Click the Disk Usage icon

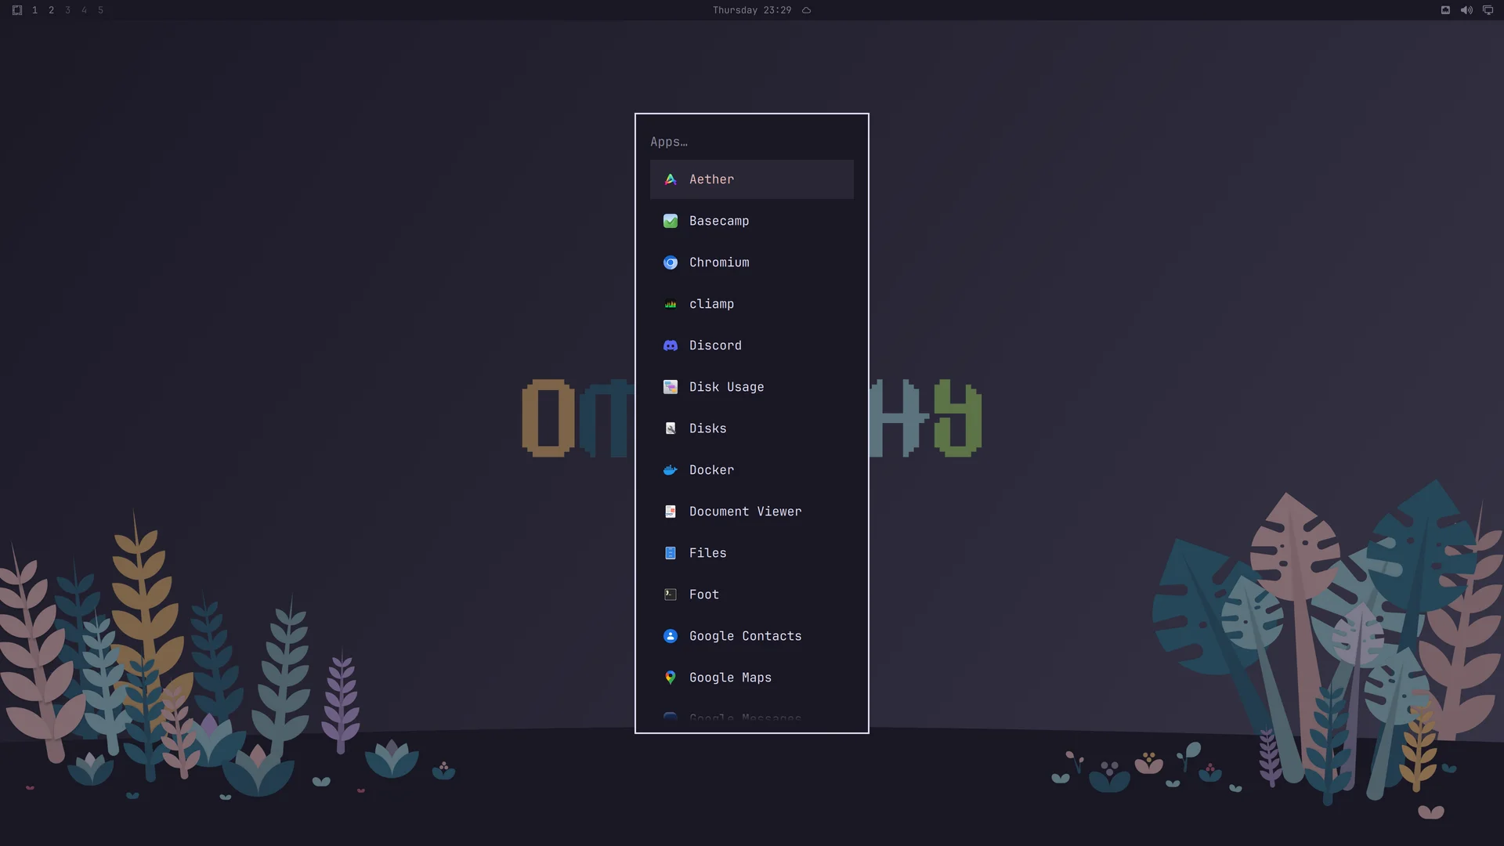click(x=671, y=387)
